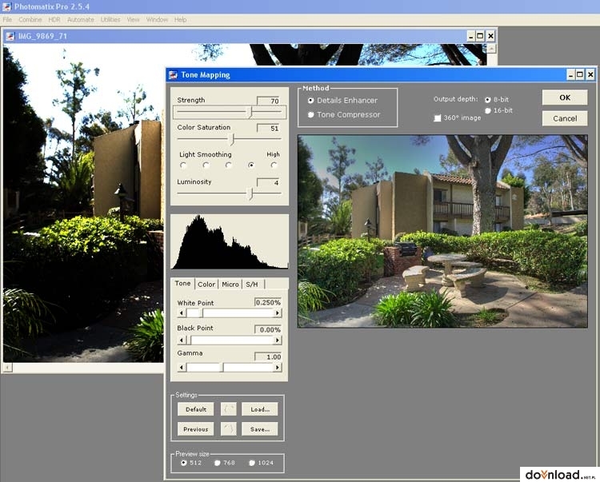Image resolution: width=600 pixels, height=482 pixels.
Task: Open the File menu
Action: 7,19
